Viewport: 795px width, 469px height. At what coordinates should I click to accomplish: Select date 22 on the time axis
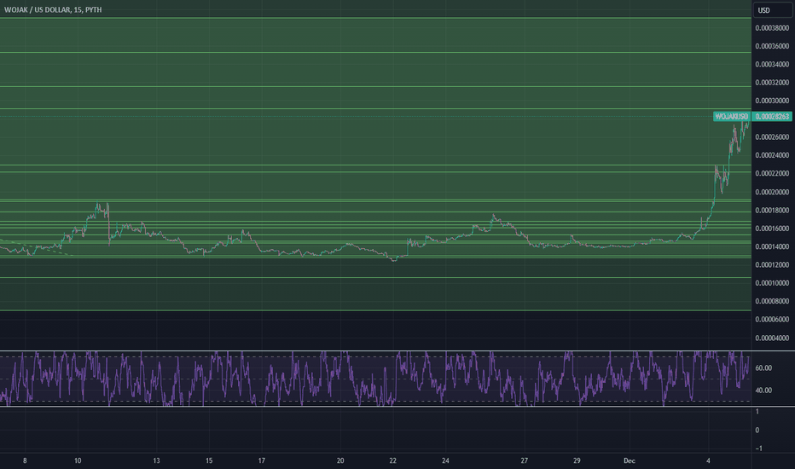393,460
